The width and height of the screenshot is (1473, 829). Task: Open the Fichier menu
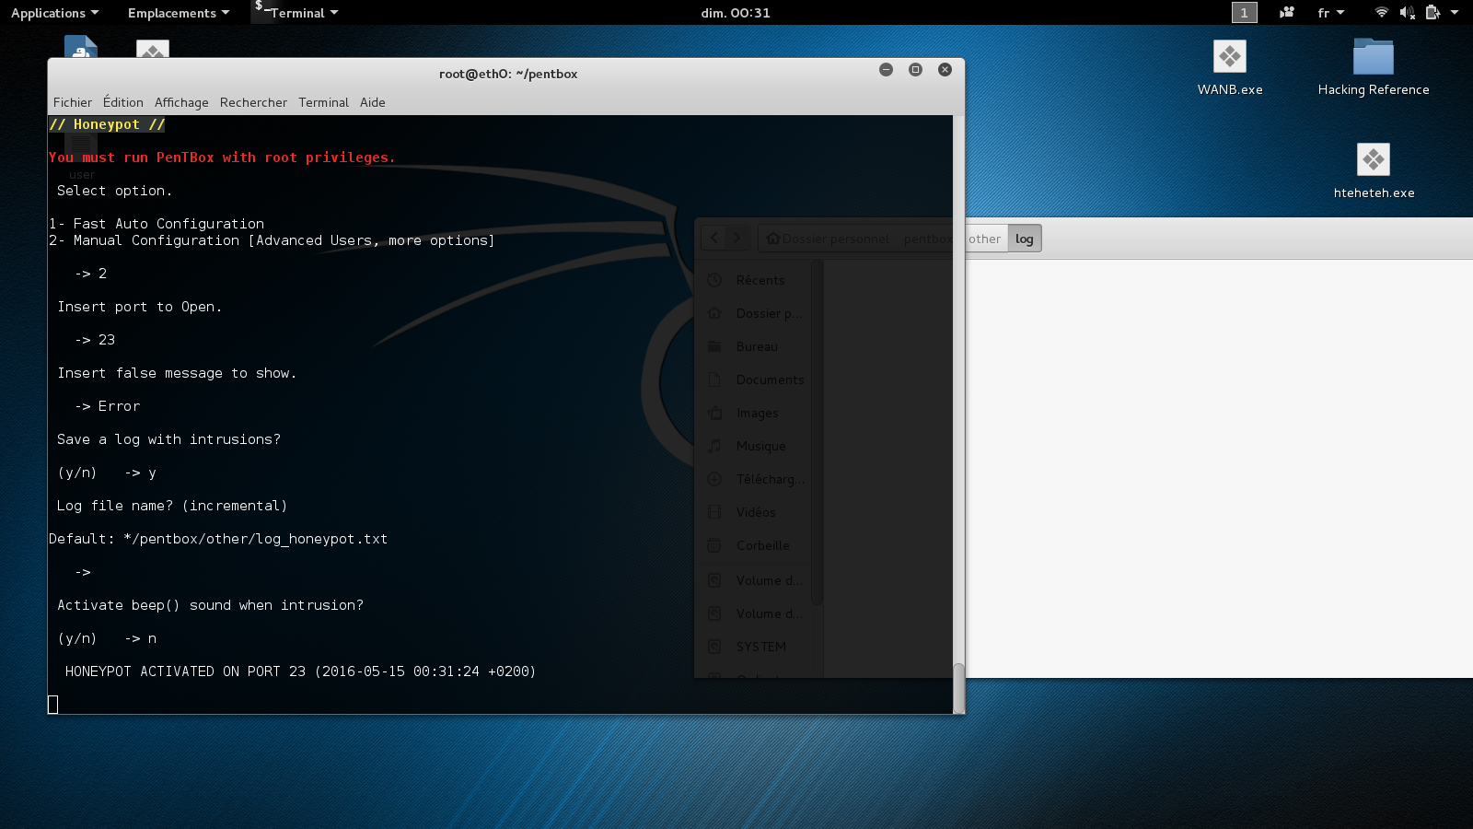click(73, 102)
